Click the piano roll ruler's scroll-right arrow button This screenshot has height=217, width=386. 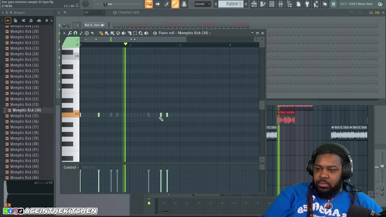[257, 39]
